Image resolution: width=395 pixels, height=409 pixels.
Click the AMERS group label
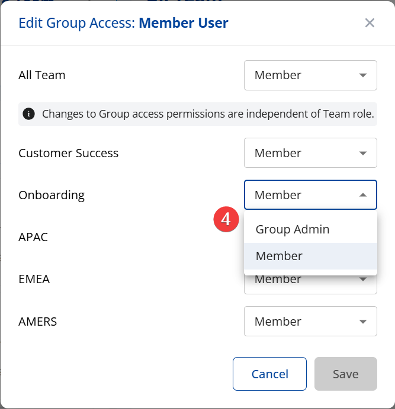(x=38, y=322)
